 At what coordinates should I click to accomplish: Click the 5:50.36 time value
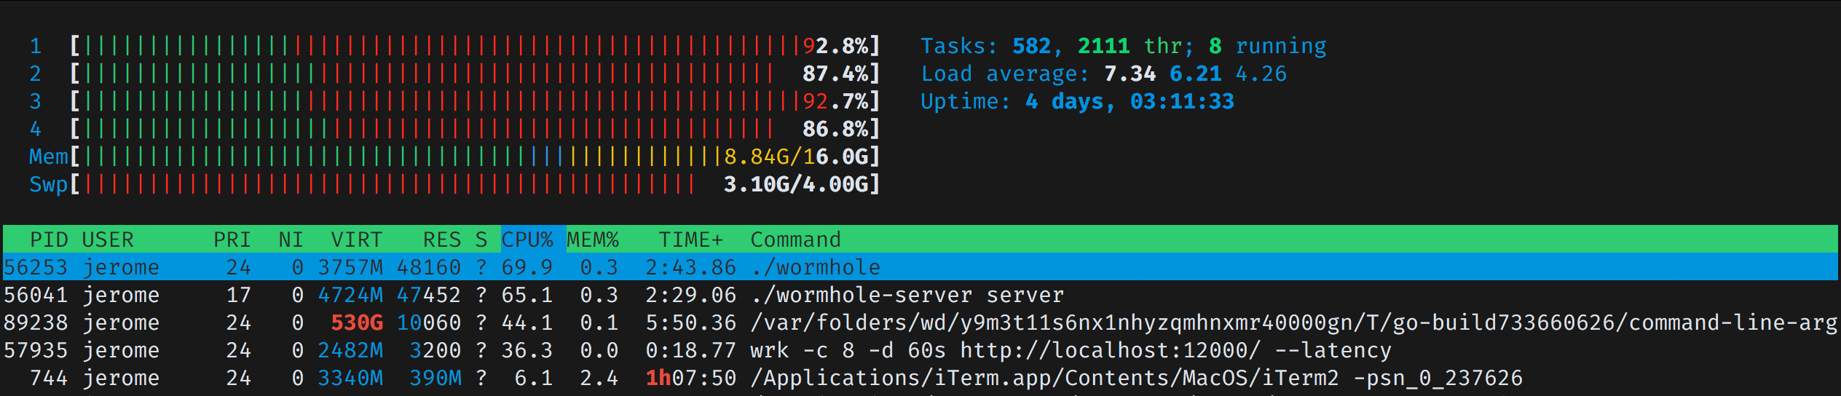click(x=691, y=322)
